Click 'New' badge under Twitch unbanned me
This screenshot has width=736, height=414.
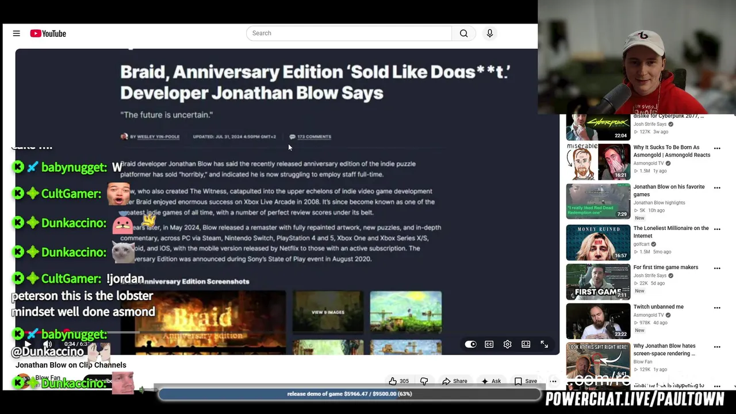[x=639, y=331]
